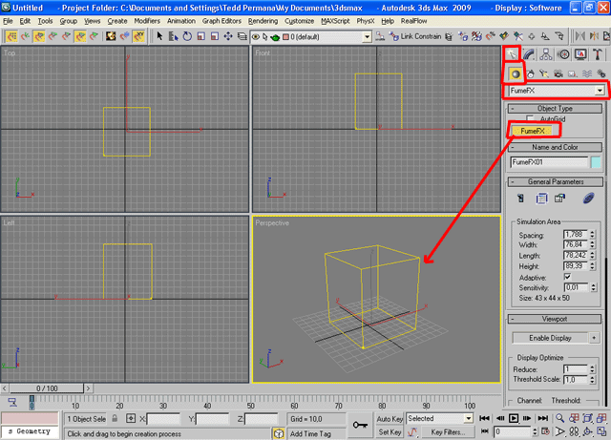Select the Helpers category icon
The height and width of the screenshot is (440, 611).
tap(572, 73)
